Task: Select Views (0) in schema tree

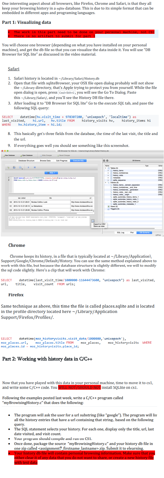Action: 114,206
